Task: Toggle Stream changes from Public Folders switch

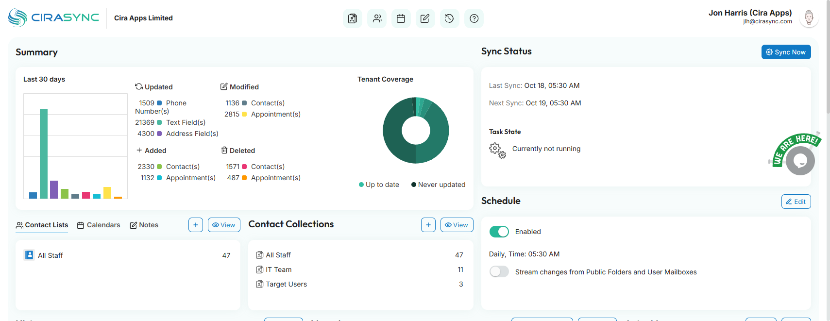Action: (x=499, y=272)
